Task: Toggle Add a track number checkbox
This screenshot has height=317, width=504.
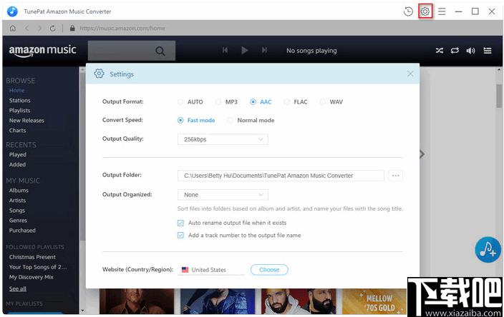Action: [180, 236]
